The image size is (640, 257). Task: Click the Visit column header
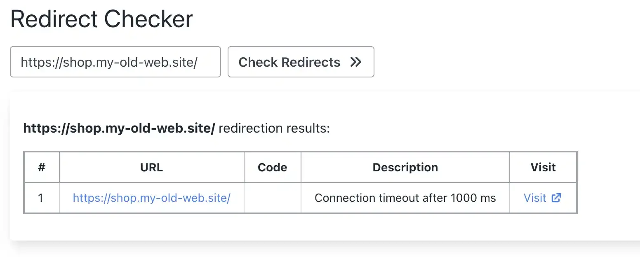543,167
